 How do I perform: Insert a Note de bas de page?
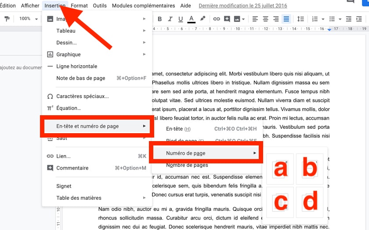97,78
